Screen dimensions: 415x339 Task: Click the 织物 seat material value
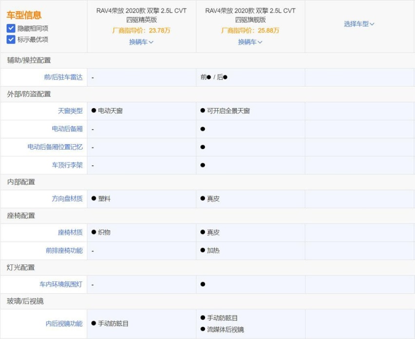pyautogui.click(x=104, y=232)
